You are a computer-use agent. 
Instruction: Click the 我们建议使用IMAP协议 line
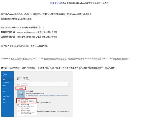17,19
